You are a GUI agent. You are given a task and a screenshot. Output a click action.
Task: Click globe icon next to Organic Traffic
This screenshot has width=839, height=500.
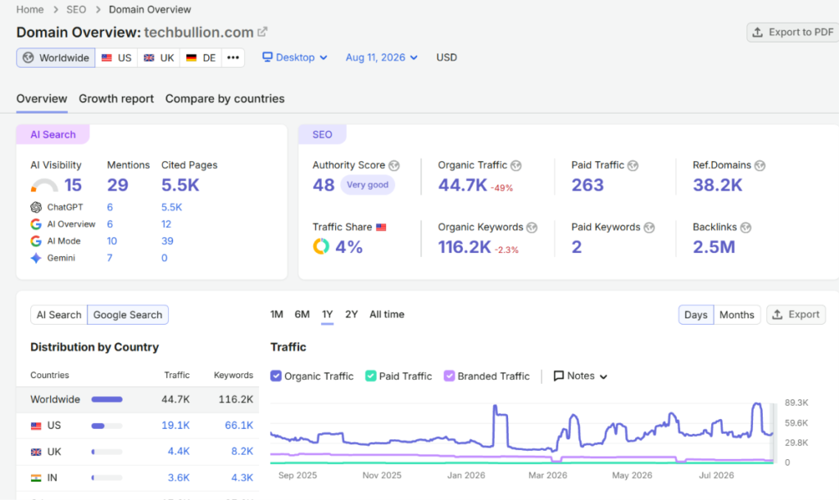[516, 165]
